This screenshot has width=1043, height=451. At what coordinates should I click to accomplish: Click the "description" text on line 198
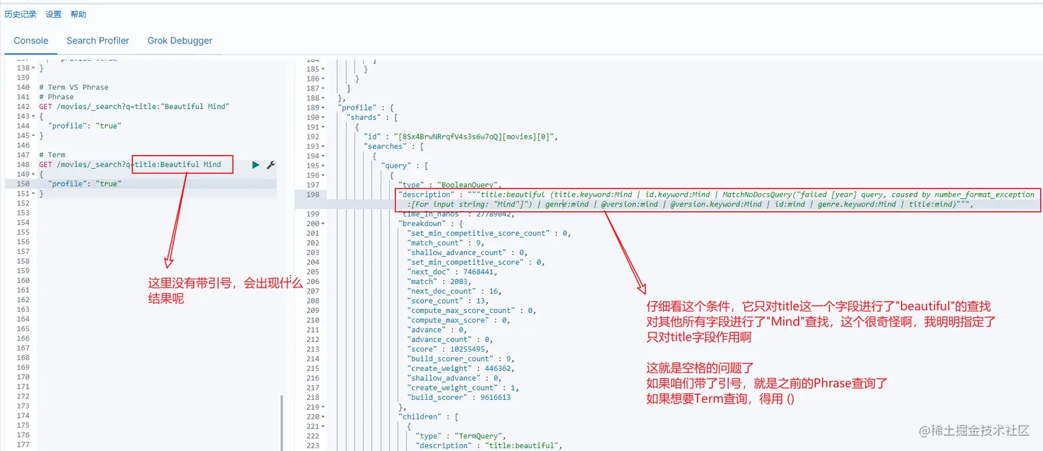tap(717, 200)
